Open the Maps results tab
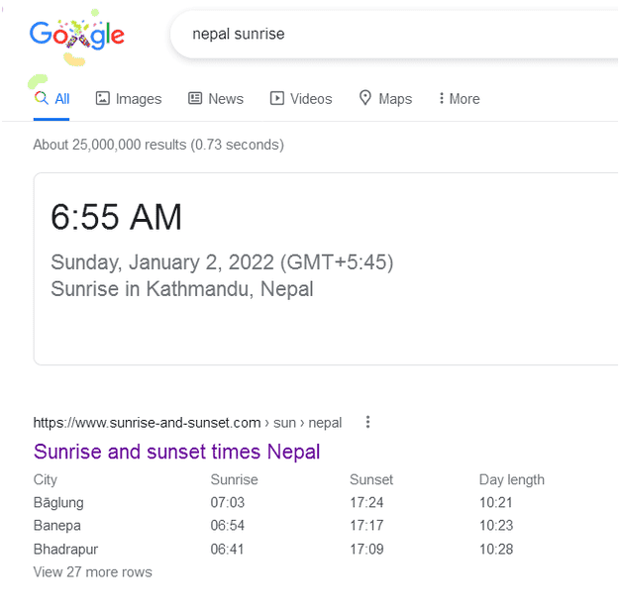Viewport: 620px width, 614px height. tap(395, 99)
